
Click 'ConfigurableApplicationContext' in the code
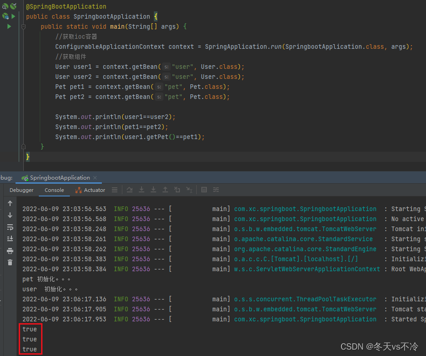(110, 46)
